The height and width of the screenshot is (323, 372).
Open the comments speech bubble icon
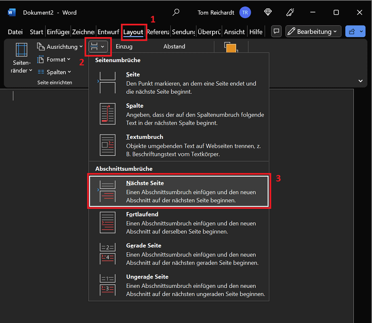pyautogui.click(x=276, y=31)
